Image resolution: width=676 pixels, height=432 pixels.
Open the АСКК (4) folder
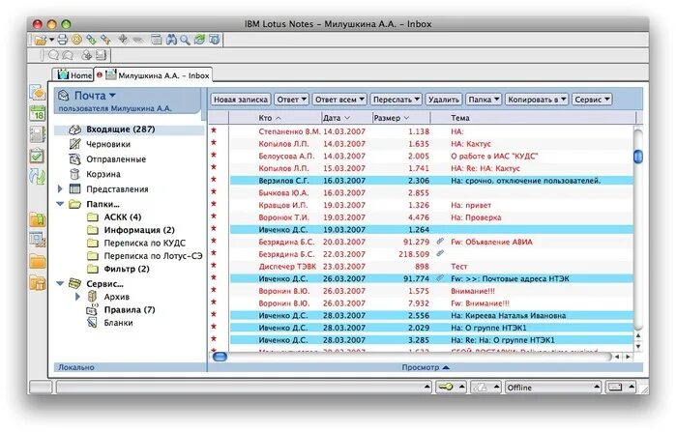tap(123, 217)
